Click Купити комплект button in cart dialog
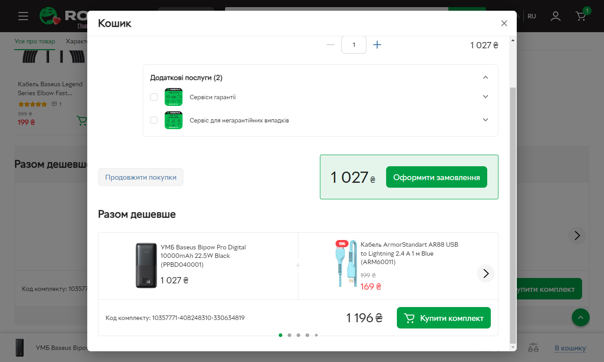 (x=443, y=318)
